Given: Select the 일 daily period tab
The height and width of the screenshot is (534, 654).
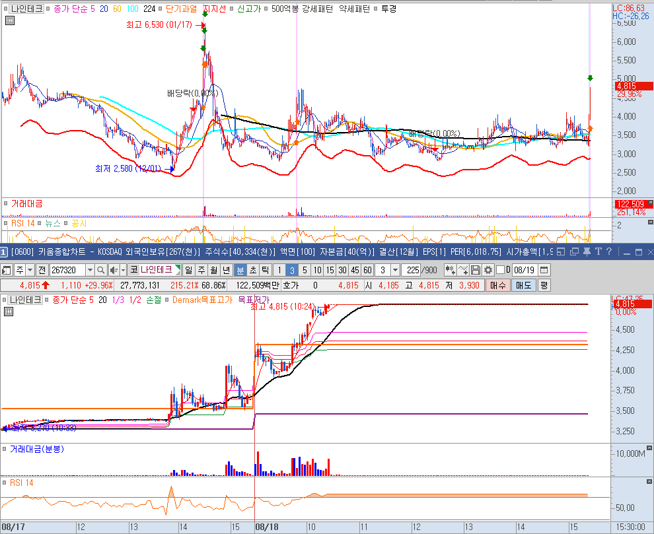Looking at the screenshot, I should point(189,270).
